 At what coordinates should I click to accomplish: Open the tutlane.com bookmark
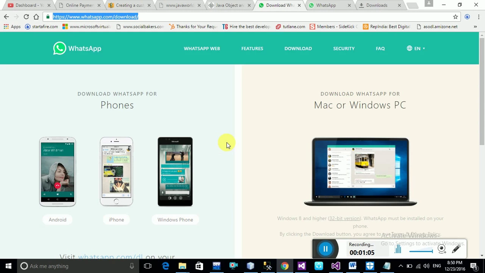coord(290,27)
